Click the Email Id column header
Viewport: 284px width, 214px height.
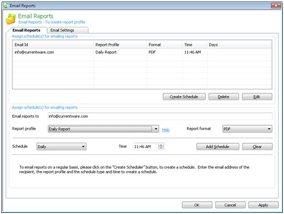[53, 45]
